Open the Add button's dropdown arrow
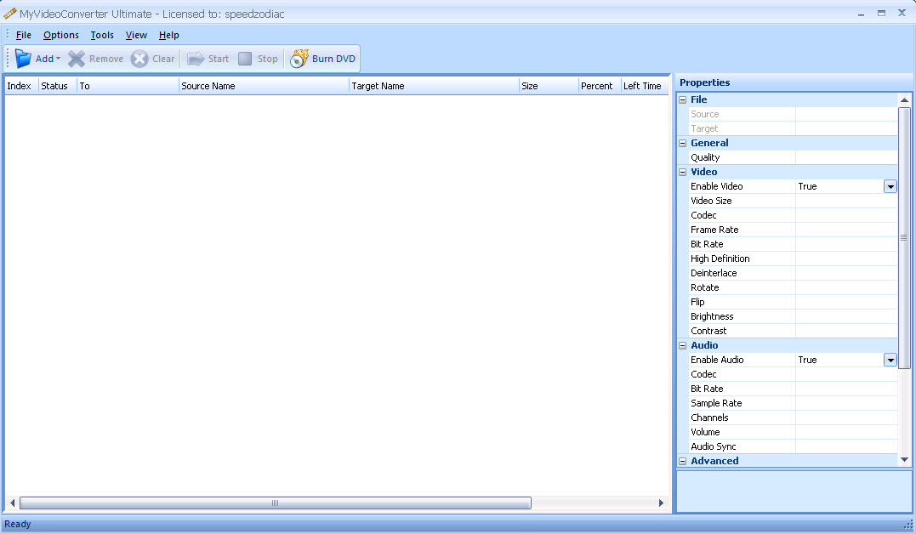The height and width of the screenshot is (534, 916). click(58, 59)
